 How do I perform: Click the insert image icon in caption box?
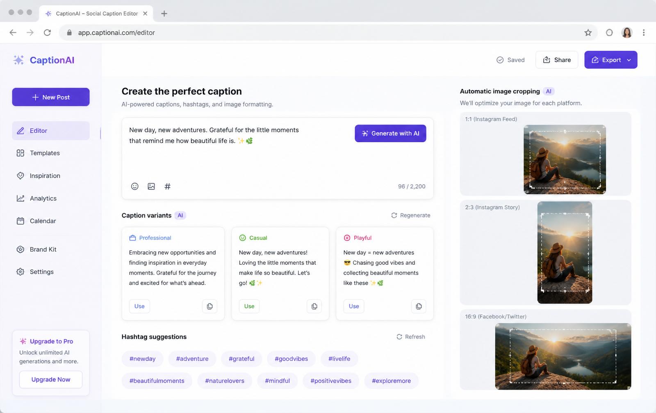pyautogui.click(x=151, y=186)
